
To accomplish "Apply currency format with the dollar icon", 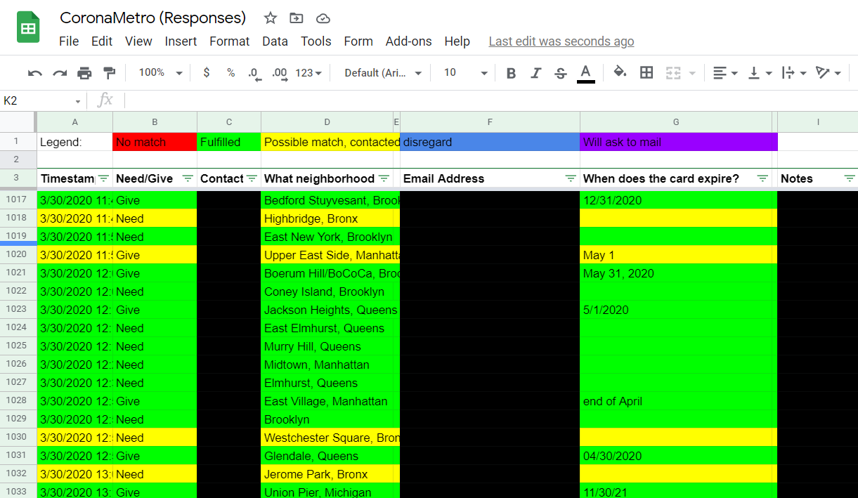I will point(206,72).
